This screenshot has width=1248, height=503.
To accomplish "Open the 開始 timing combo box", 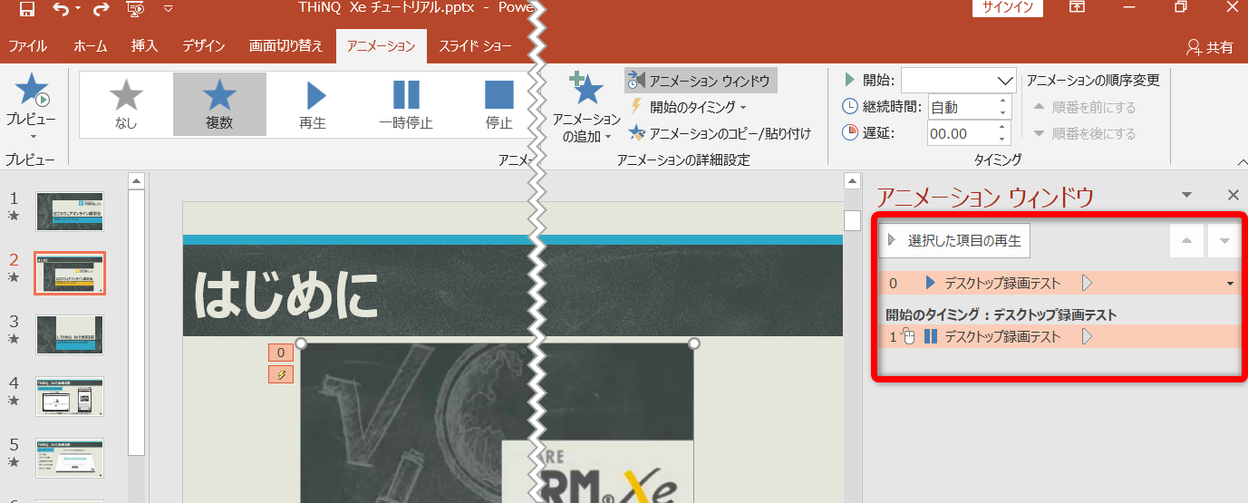I will (x=959, y=80).
